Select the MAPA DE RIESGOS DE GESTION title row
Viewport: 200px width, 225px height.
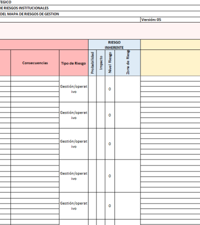point(100,14)
